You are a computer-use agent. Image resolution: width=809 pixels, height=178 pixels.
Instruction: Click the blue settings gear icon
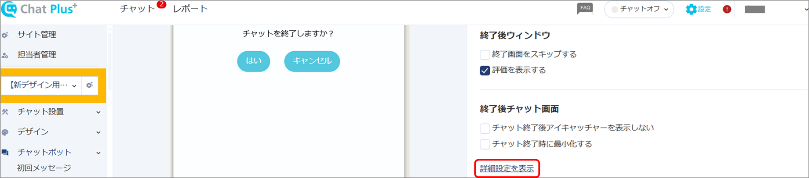click(691, 9)
